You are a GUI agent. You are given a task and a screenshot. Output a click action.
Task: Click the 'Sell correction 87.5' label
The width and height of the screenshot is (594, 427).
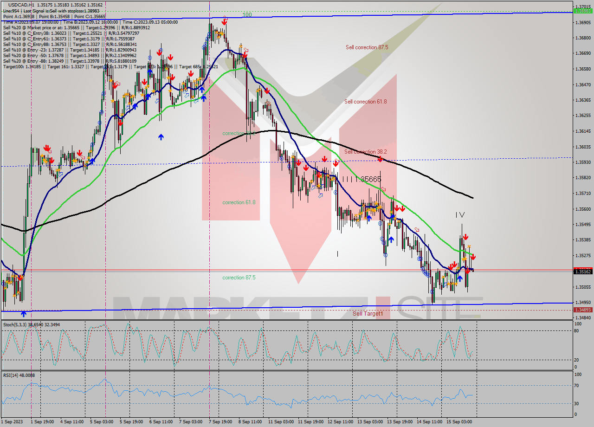(x=367, y=47)
